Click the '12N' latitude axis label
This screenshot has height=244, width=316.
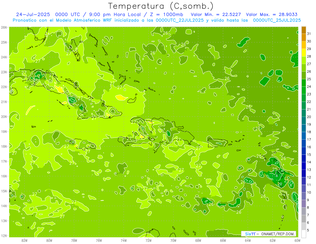click(x=4, y=236)
